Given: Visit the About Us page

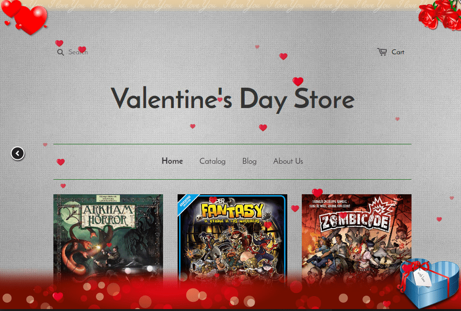Looking at the screenshot, I should (288, 161).
